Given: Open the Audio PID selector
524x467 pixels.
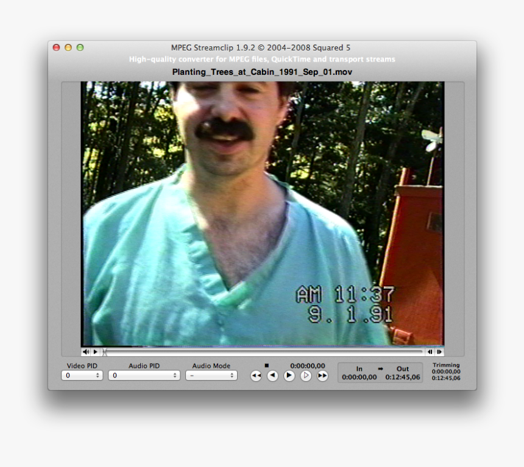Looking at the screenshot, I should [x=144, y=376].
